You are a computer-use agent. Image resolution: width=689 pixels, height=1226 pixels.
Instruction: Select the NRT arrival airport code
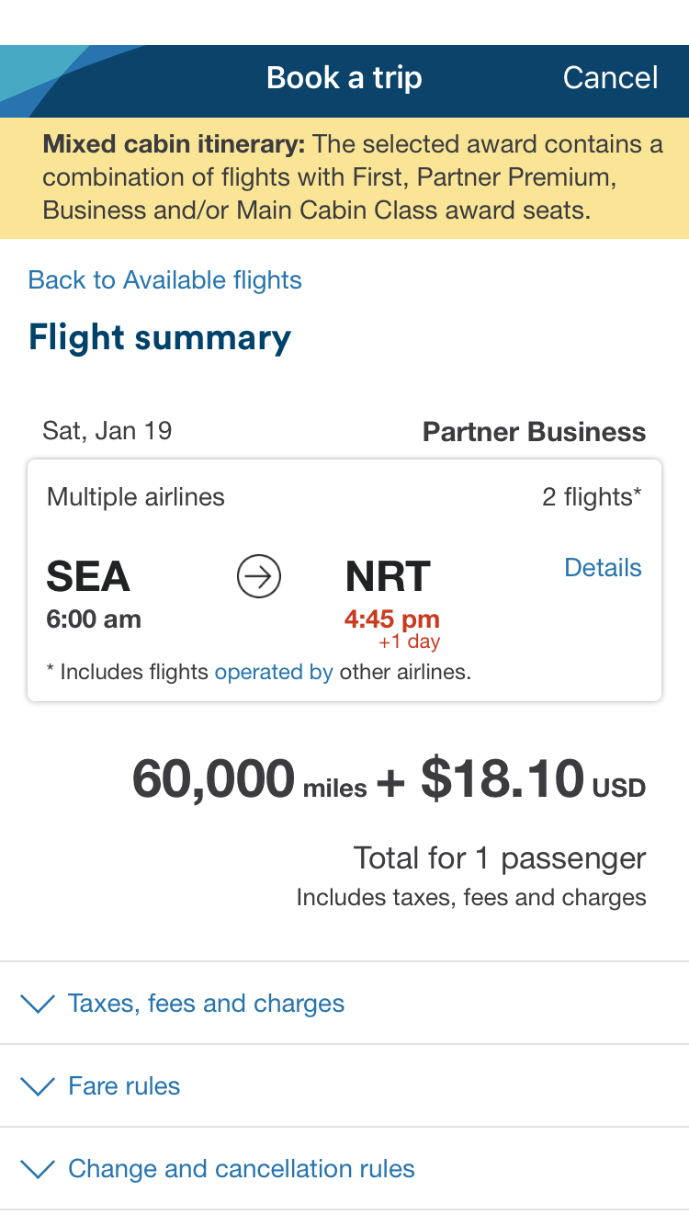(388, 577)
